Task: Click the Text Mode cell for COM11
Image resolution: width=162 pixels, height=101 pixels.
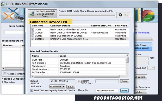Action: point(120,36)
